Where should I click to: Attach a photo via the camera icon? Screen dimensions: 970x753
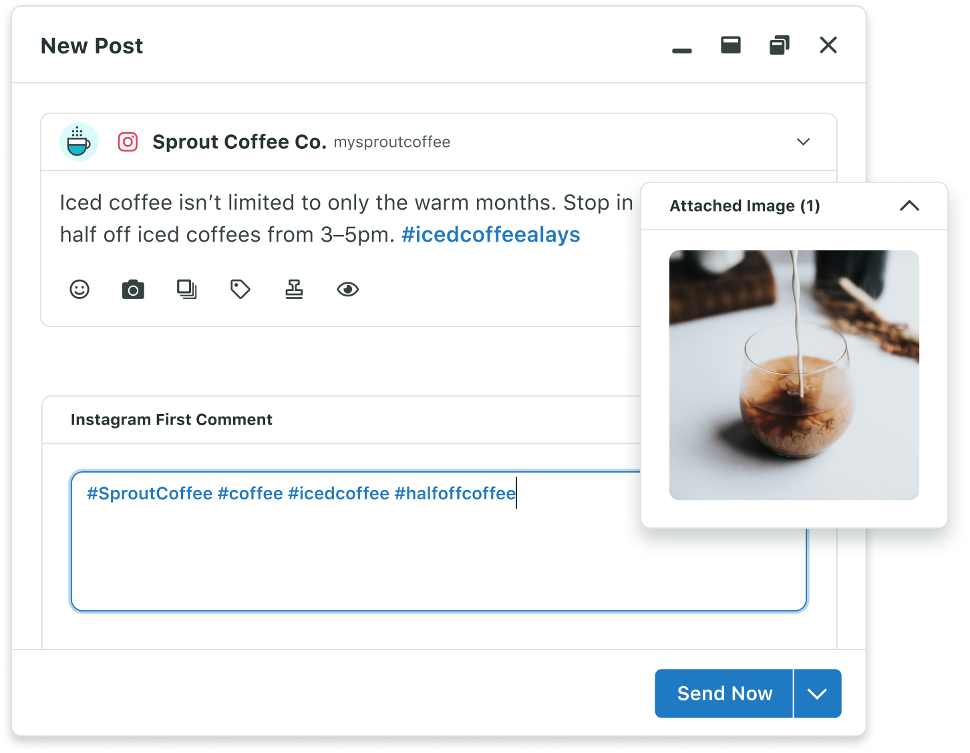point(133,289)
